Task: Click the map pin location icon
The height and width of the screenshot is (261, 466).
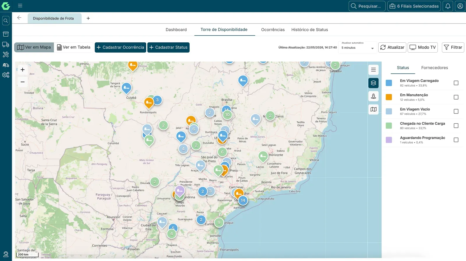Action: coord(373,96)
